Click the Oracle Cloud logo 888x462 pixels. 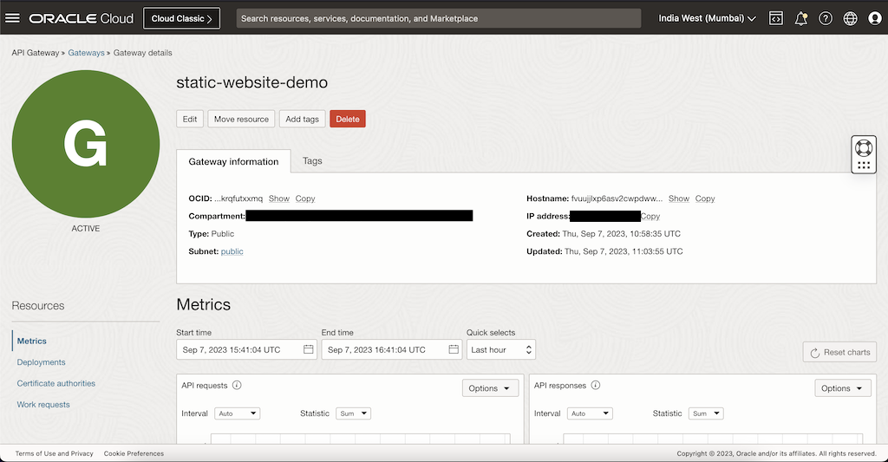pos(82,18)
